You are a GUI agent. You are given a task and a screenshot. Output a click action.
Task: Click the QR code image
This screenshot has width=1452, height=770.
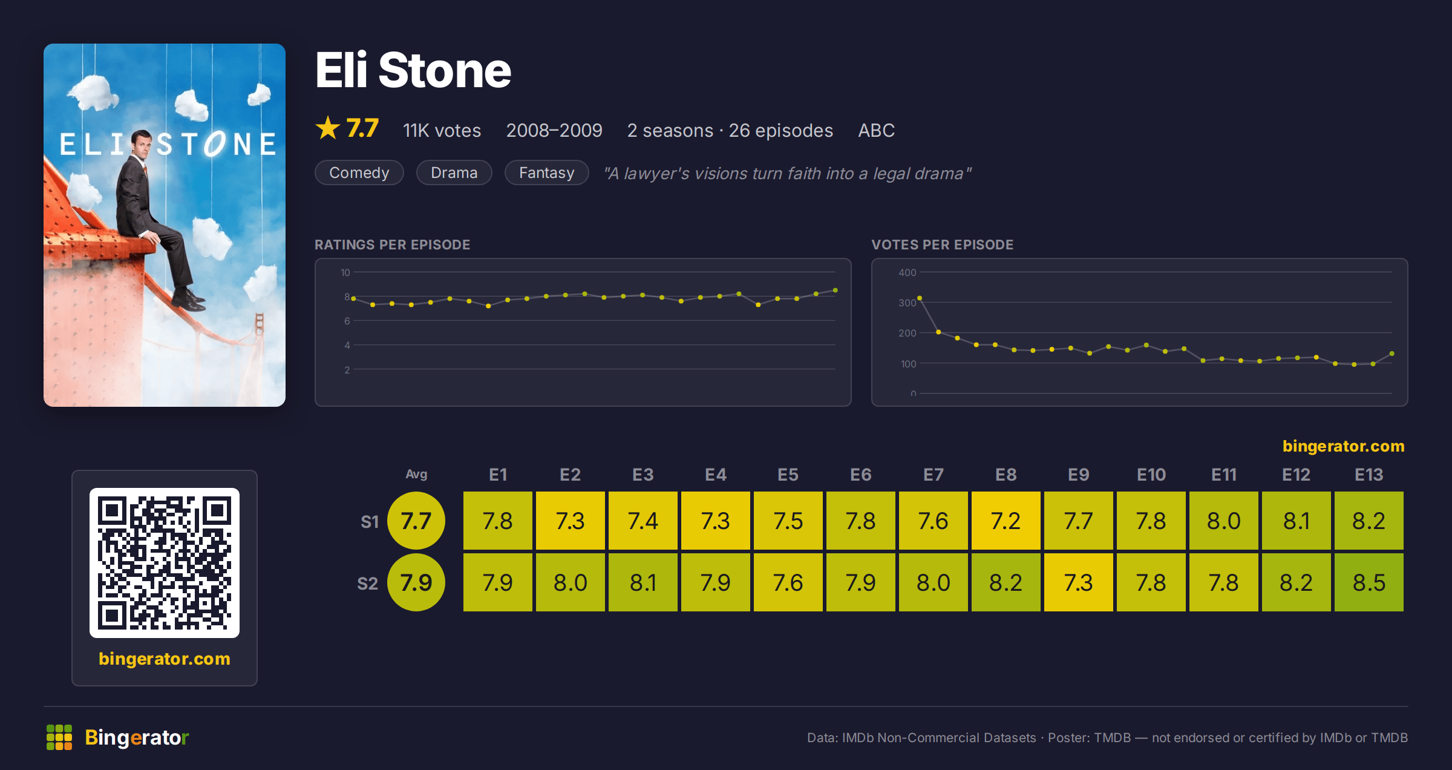click(x=165, y=563)
